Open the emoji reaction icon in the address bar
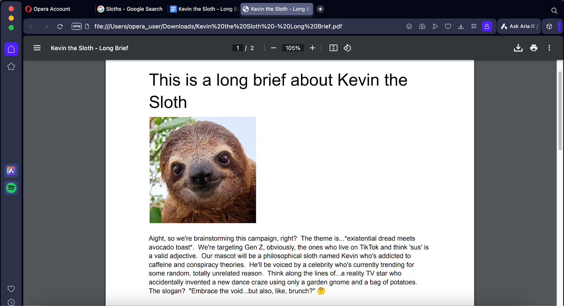This screenshot has width=564, height=306. pos(409,26)
